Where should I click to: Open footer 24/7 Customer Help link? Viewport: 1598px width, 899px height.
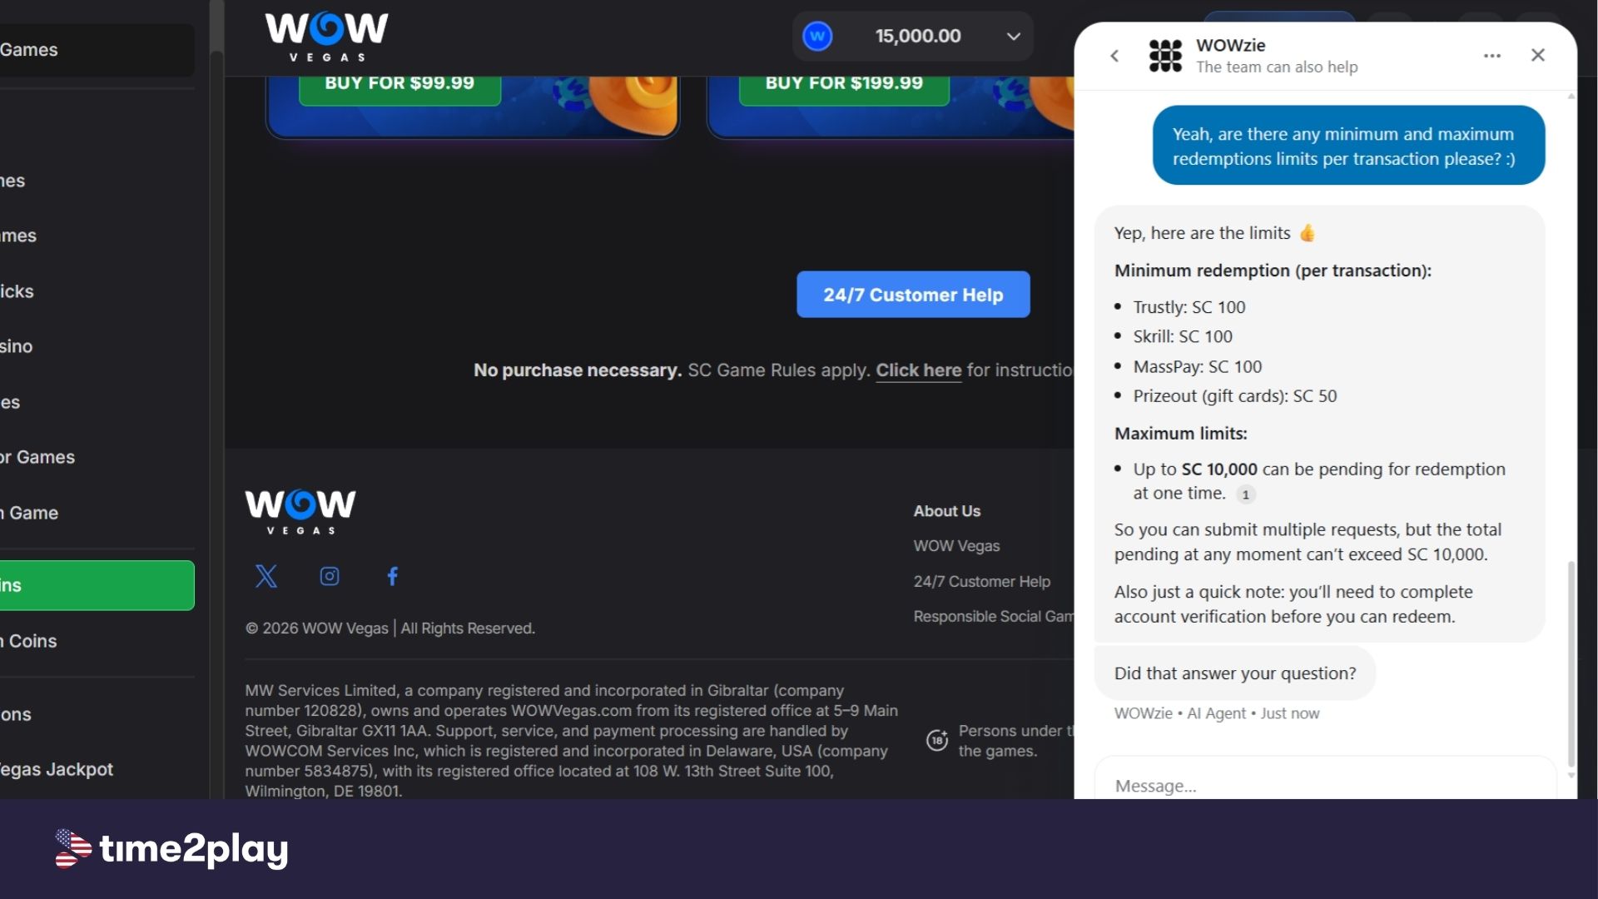pos(981,582)
